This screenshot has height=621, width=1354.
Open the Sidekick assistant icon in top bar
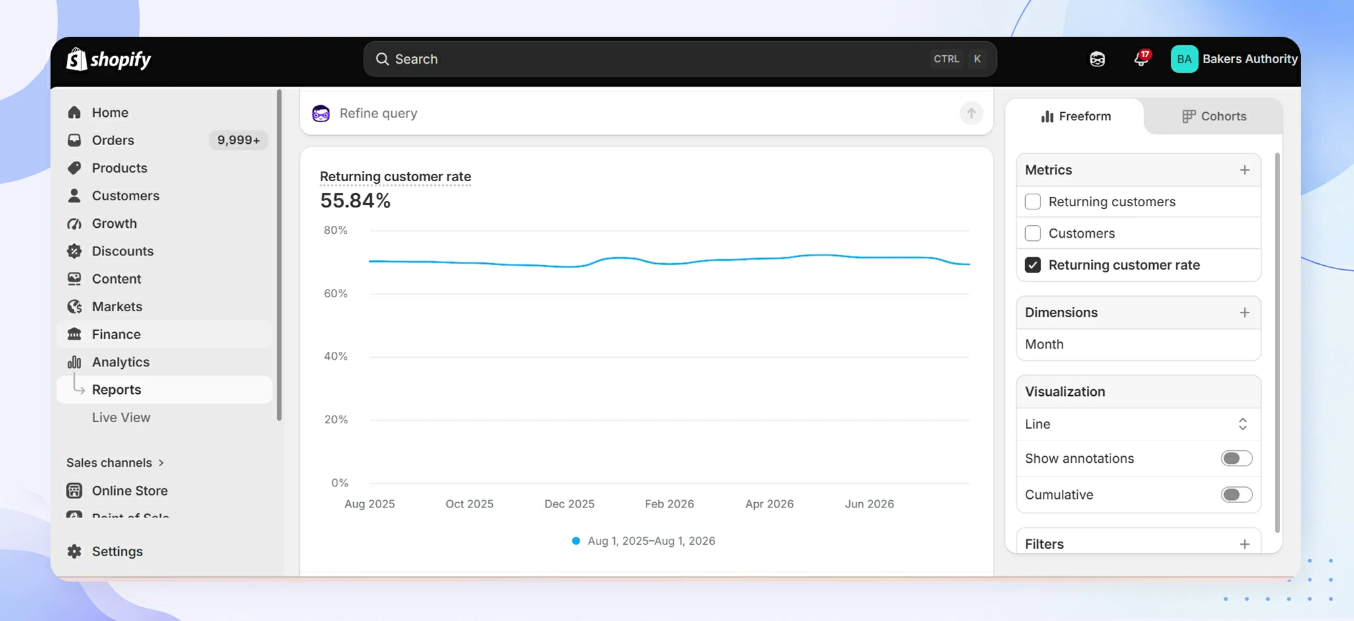click(x=1097, y=59)
